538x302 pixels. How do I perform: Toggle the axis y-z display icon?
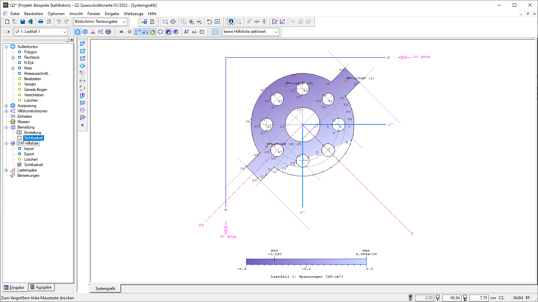click(x=138, y=32)
